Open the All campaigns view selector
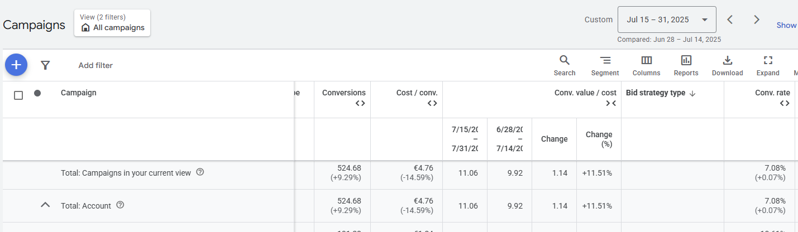798x232 pixels. click(112, 23)
